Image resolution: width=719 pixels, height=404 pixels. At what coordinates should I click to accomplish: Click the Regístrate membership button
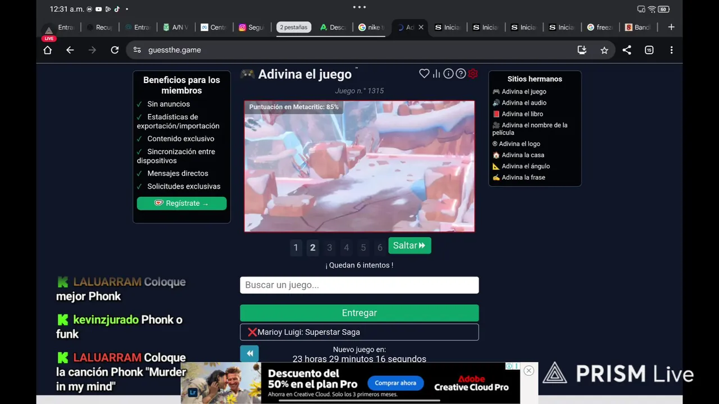(181, 203)
